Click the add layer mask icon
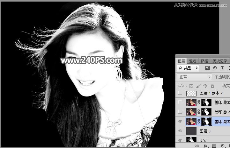 (x=214, y=145)
